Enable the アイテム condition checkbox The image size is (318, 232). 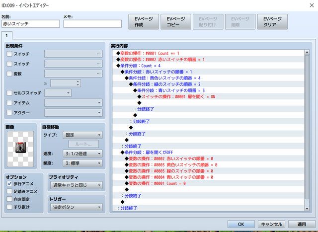(9, 103)
